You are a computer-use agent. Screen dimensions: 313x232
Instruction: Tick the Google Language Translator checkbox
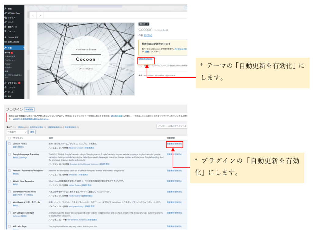pyautogui.click(x=9, y=154)
